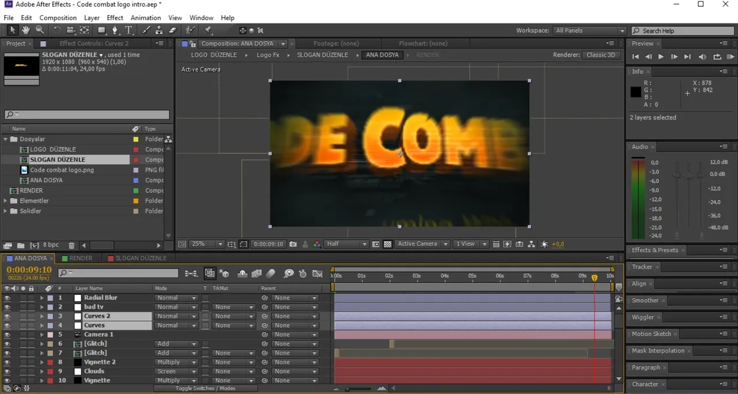Screen dimensions: 738x394
Task: Select the Pan Behind anchor point tool
Action: click(x=84, y=30)
